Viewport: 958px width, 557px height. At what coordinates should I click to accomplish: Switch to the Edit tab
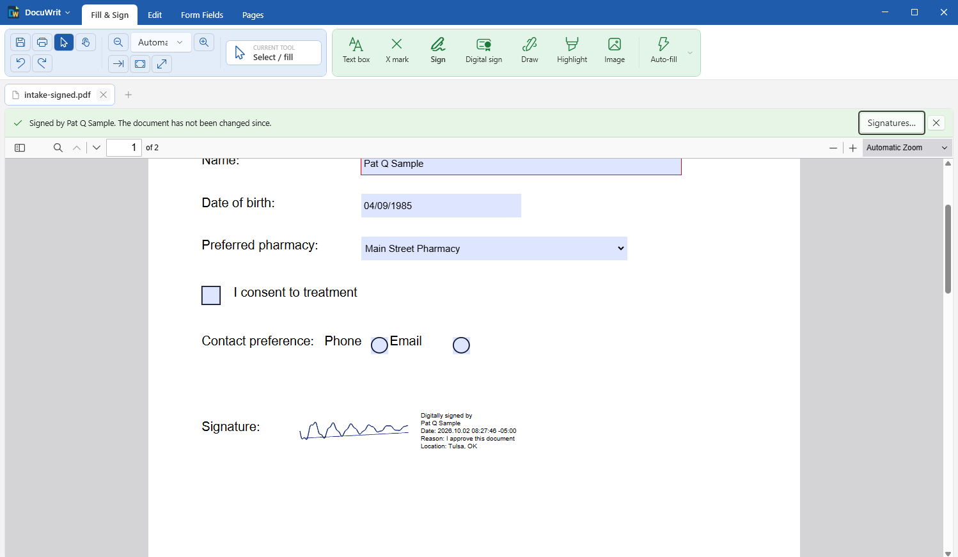click(155, 15)
